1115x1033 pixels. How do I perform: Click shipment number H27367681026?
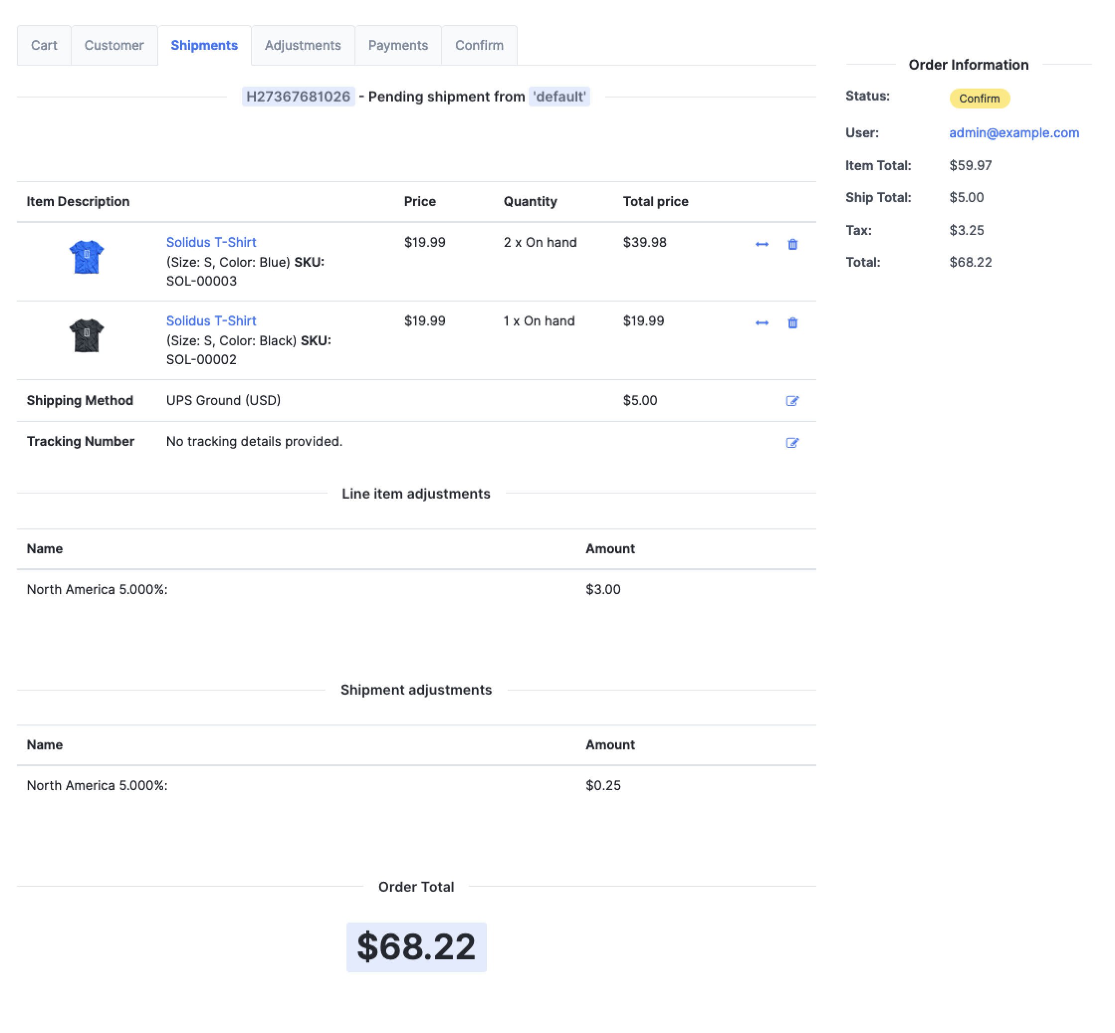pyautogui.click(x=298, y=97)
